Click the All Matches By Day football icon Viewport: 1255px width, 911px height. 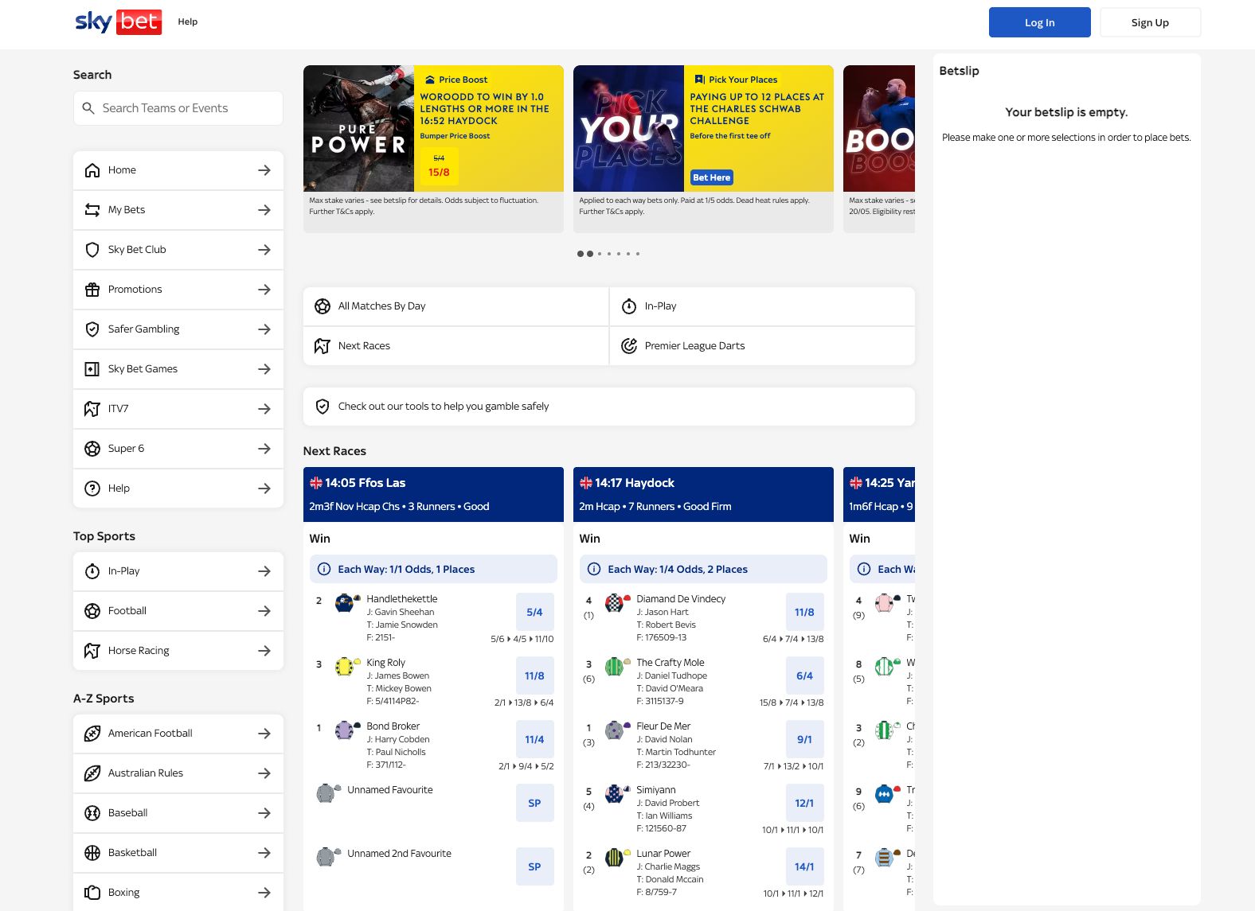point(323,306)
